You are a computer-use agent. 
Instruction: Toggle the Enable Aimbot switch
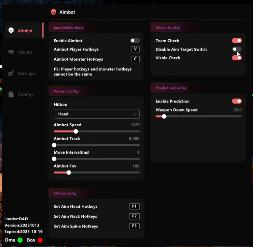(135, 41)
